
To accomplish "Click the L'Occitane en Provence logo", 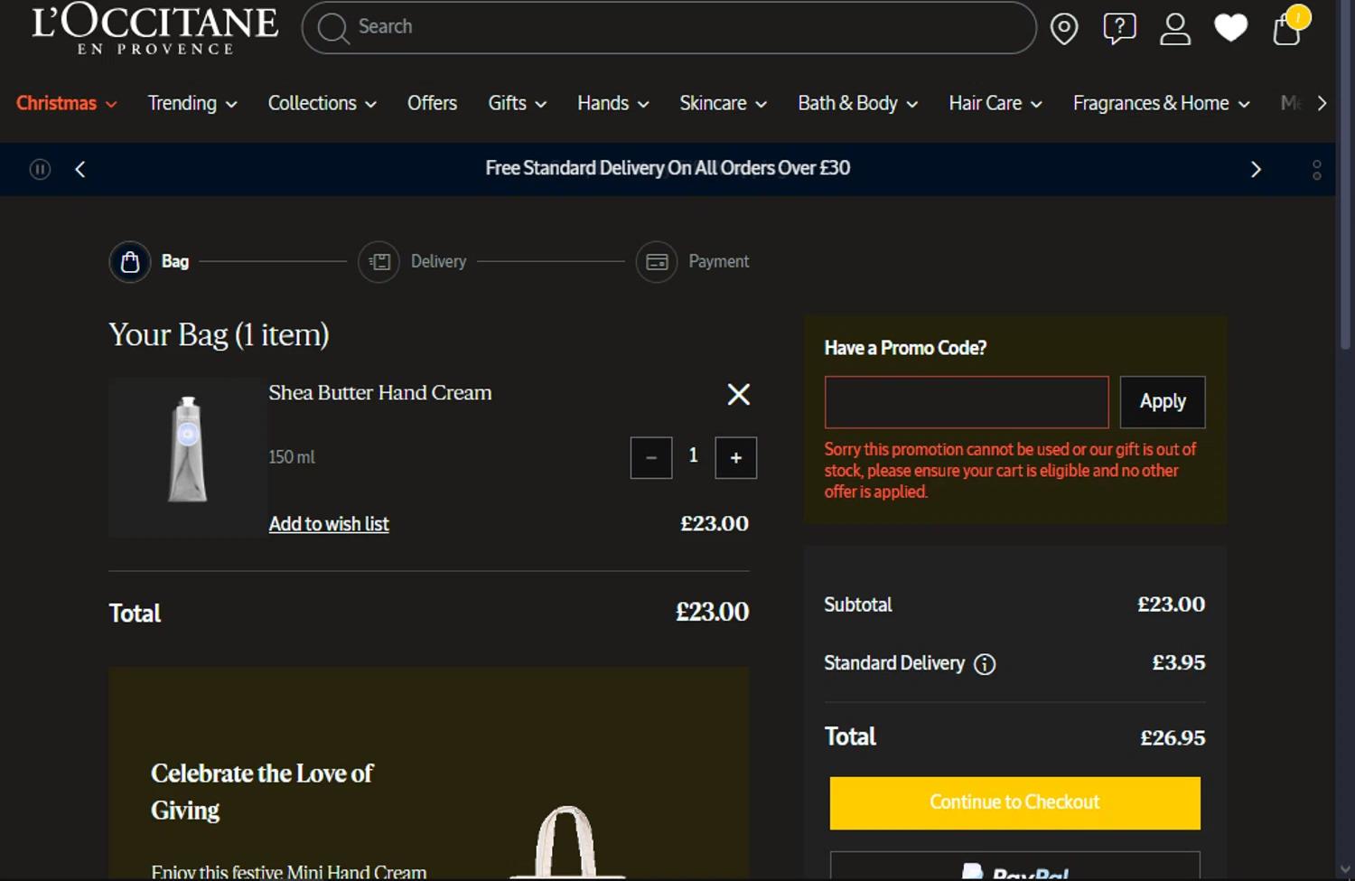I will [x=154, y=29].
